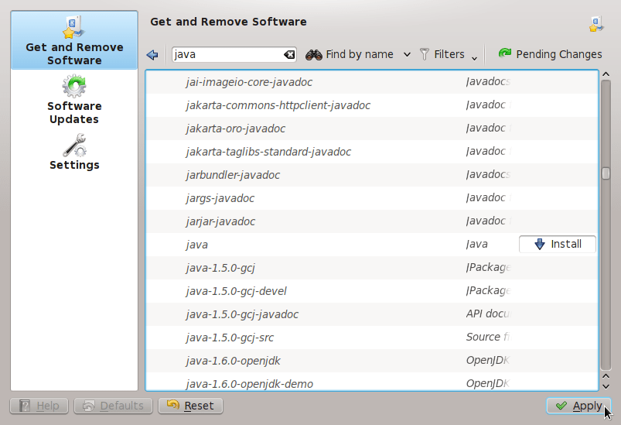The image size is (621, 425).
Task: Select jarjar-javadoc row
Action: (371, 221)
